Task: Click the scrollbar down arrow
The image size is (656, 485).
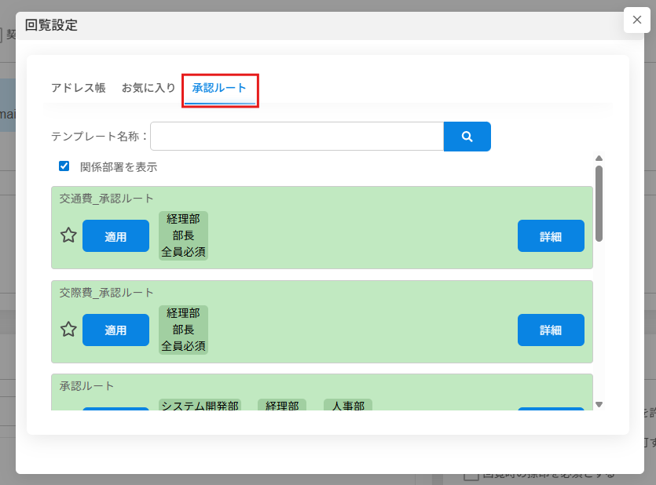Action: [599, 404]
